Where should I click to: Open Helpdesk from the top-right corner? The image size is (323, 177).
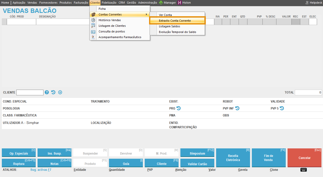pyautogui.click(x=314, y=3)
